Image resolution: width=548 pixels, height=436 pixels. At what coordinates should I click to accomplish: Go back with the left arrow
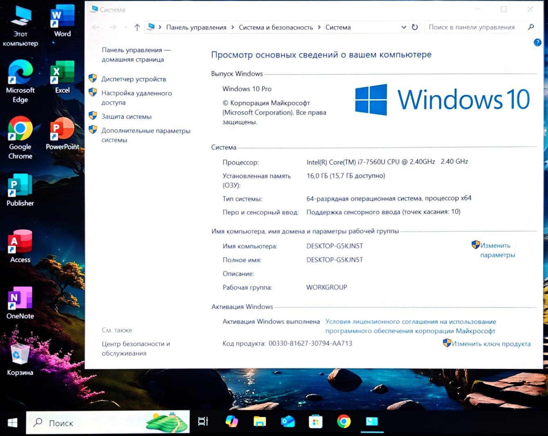point(96,27)
